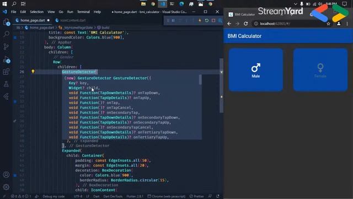Open the Chrome profile icon
Image resolution: width=353 pixels, height=199 pixels.
[339, 24]
